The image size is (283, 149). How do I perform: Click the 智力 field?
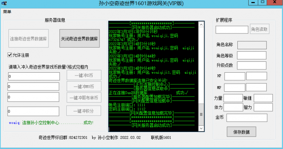coord(263,107)
